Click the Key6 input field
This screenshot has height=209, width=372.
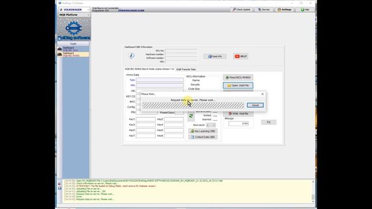174,130
